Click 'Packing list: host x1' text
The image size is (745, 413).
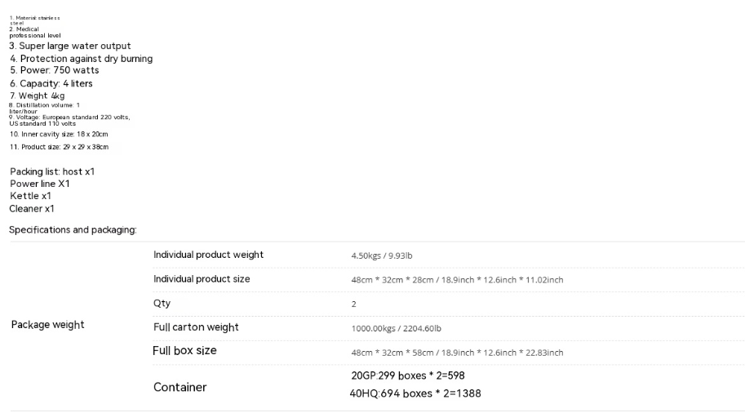[x=52, y=171]
